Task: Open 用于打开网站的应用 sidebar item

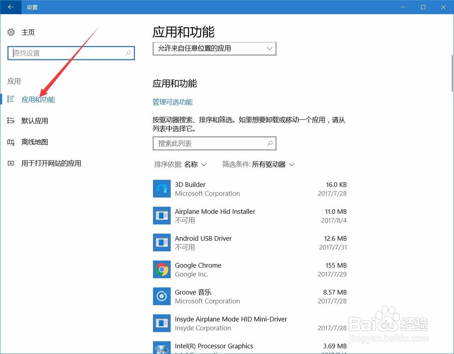Action: pos(51,163)
